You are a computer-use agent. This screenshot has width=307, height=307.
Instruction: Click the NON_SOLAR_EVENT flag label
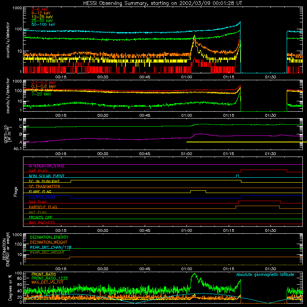click(46, 176)
